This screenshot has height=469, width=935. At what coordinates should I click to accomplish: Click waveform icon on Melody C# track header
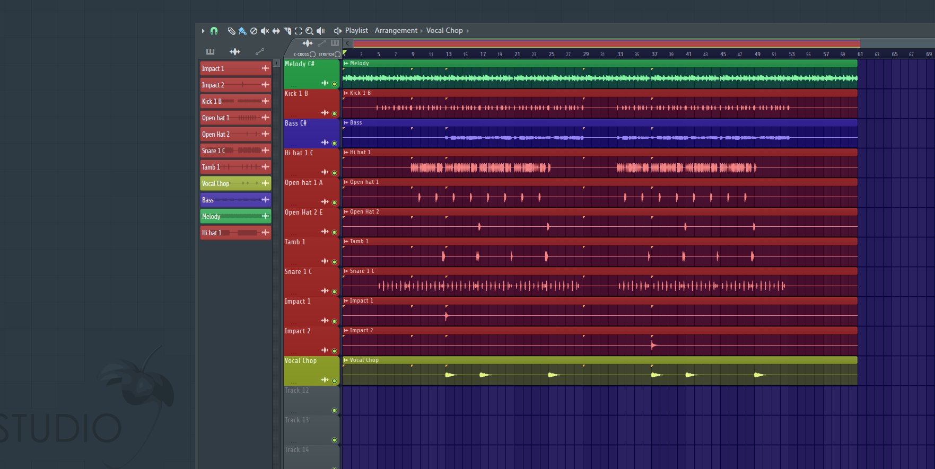point(325,83)
